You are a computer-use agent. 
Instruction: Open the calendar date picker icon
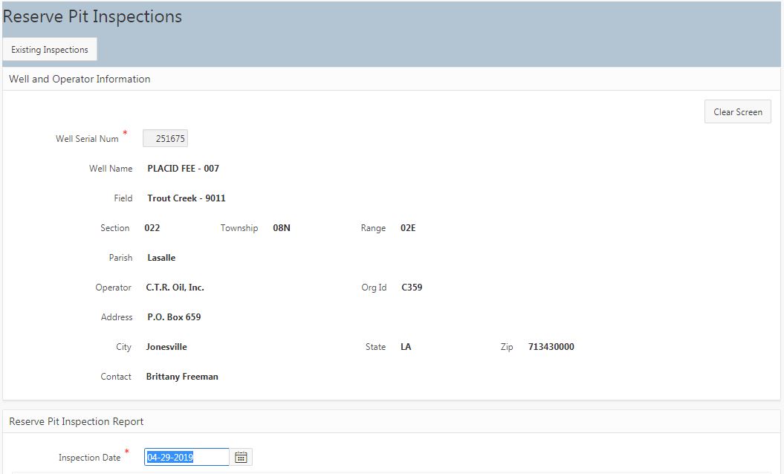coord(241,457)
